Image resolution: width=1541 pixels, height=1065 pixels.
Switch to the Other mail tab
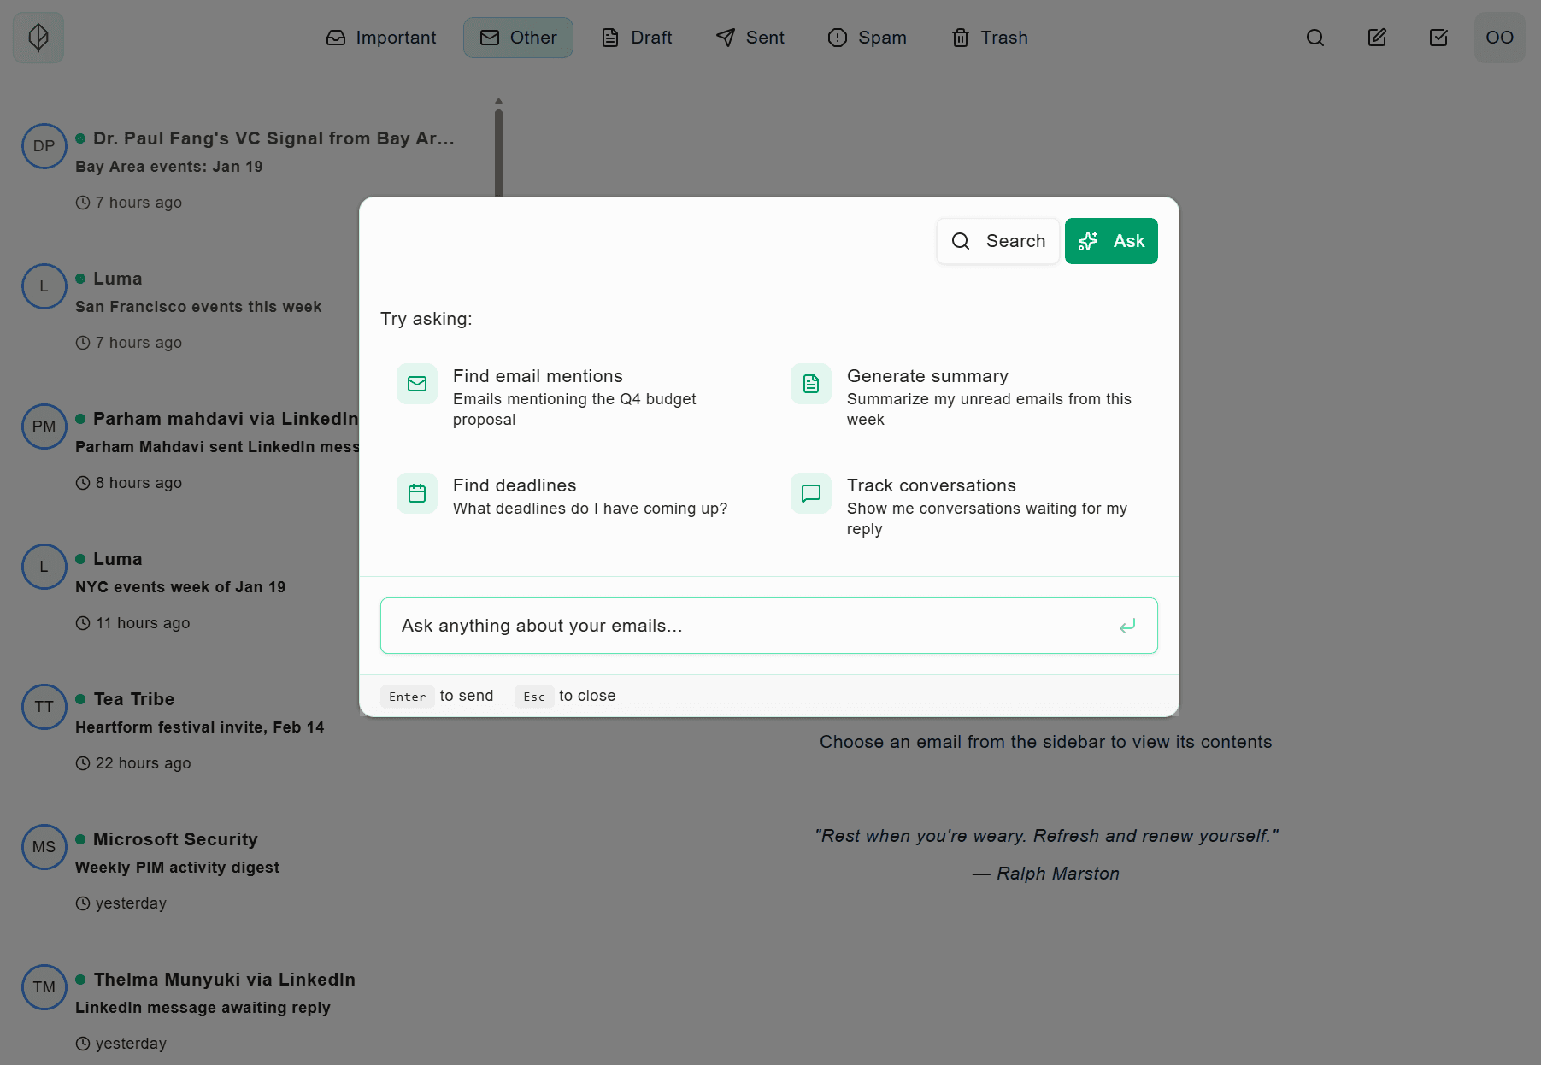pyautogui.click(x=518, y=38)
